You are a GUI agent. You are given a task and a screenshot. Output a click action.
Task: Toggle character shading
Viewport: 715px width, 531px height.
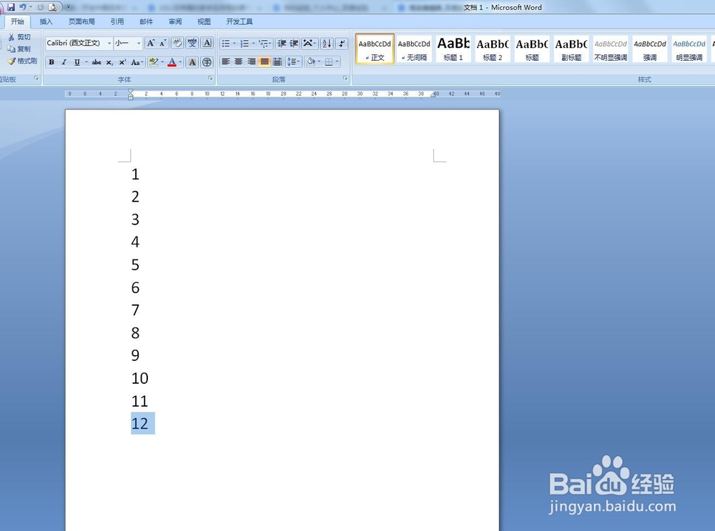click(x=192, y=62)
